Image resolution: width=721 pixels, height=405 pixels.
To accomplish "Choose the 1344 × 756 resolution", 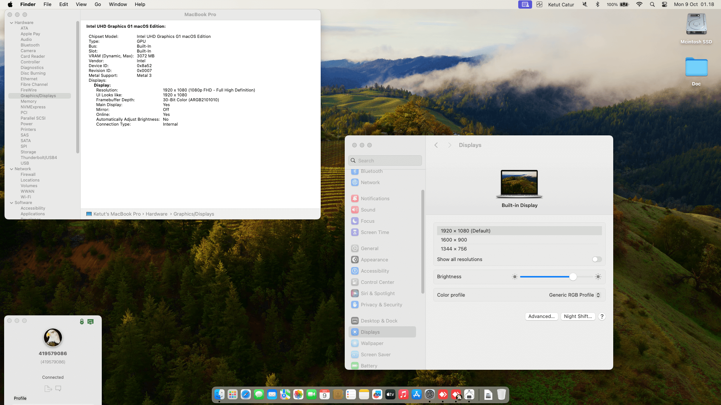I will click(454, 249).
